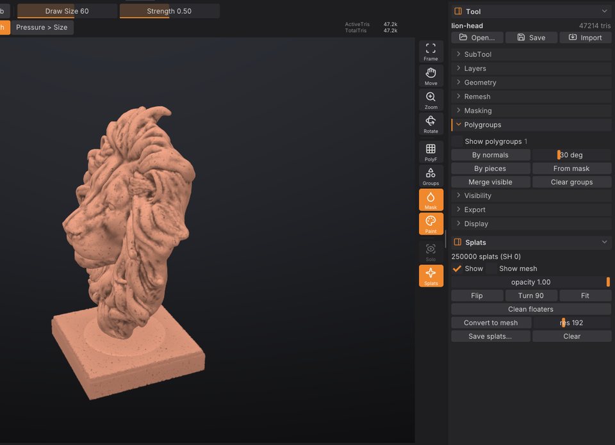Toggle the Mask droplet icon
Screen dimensions: 615x445
pyautogui.click(x=430, y=200)
